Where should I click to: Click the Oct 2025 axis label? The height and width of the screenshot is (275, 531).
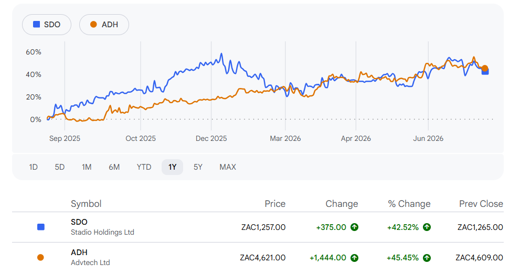coord(141,138)
